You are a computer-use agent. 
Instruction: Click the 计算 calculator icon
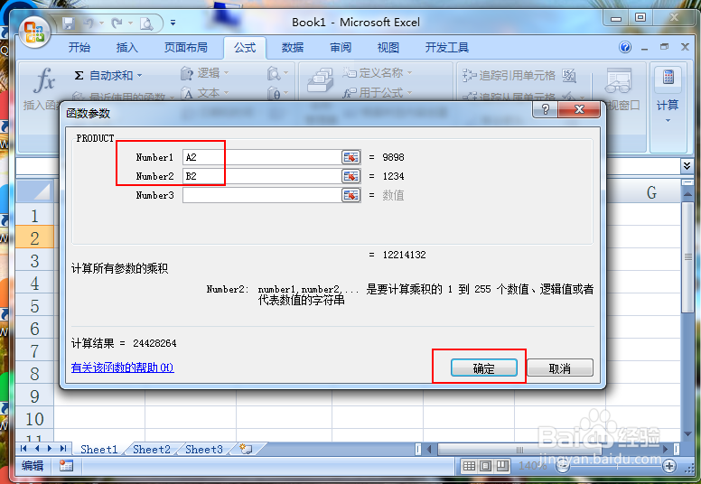668,77
